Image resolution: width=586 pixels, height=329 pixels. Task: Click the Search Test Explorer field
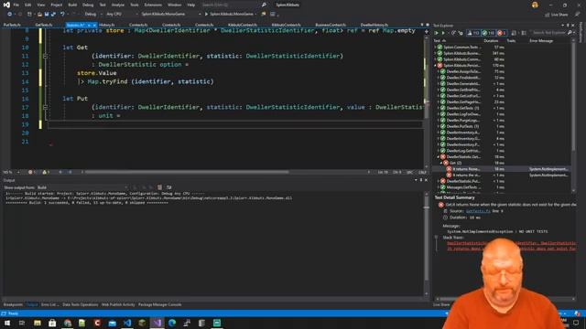coord(549,33)
